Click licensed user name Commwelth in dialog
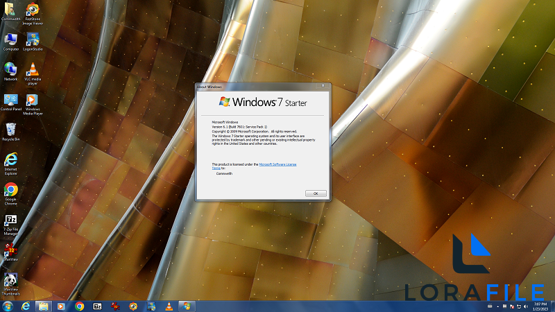The width and height of the screenshot is (555, 312). click(224, 174)
